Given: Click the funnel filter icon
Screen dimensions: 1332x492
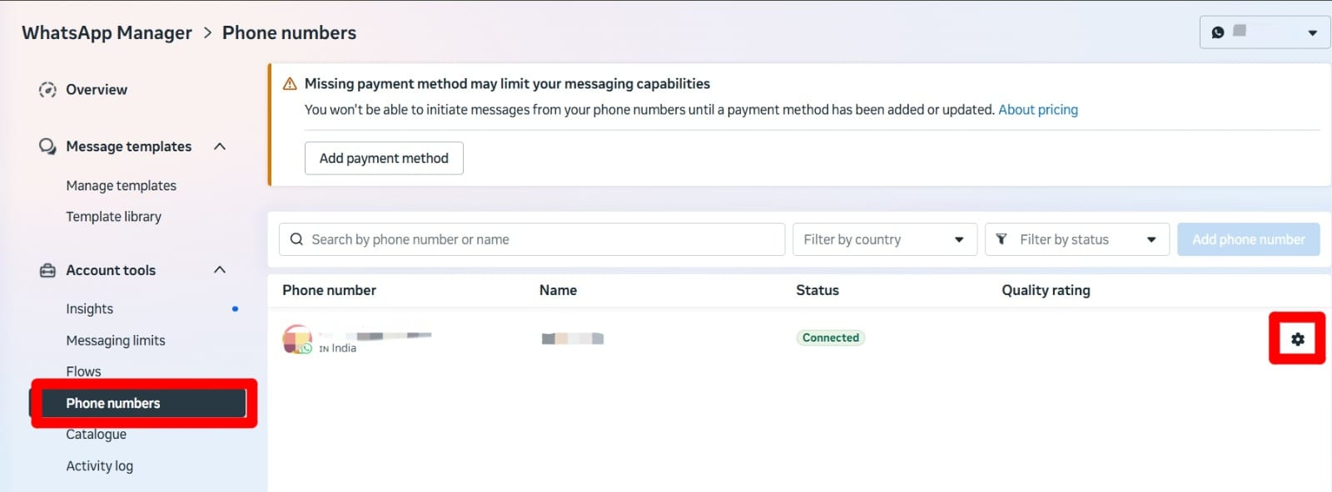Looking at the screenshot, I should pos(1001,239).
